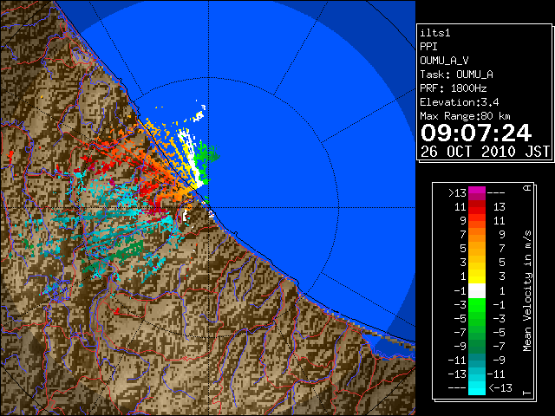555x416 pixels.
Task: Select the "Task: OUMU_A" line
Action: tap(456, 75)
